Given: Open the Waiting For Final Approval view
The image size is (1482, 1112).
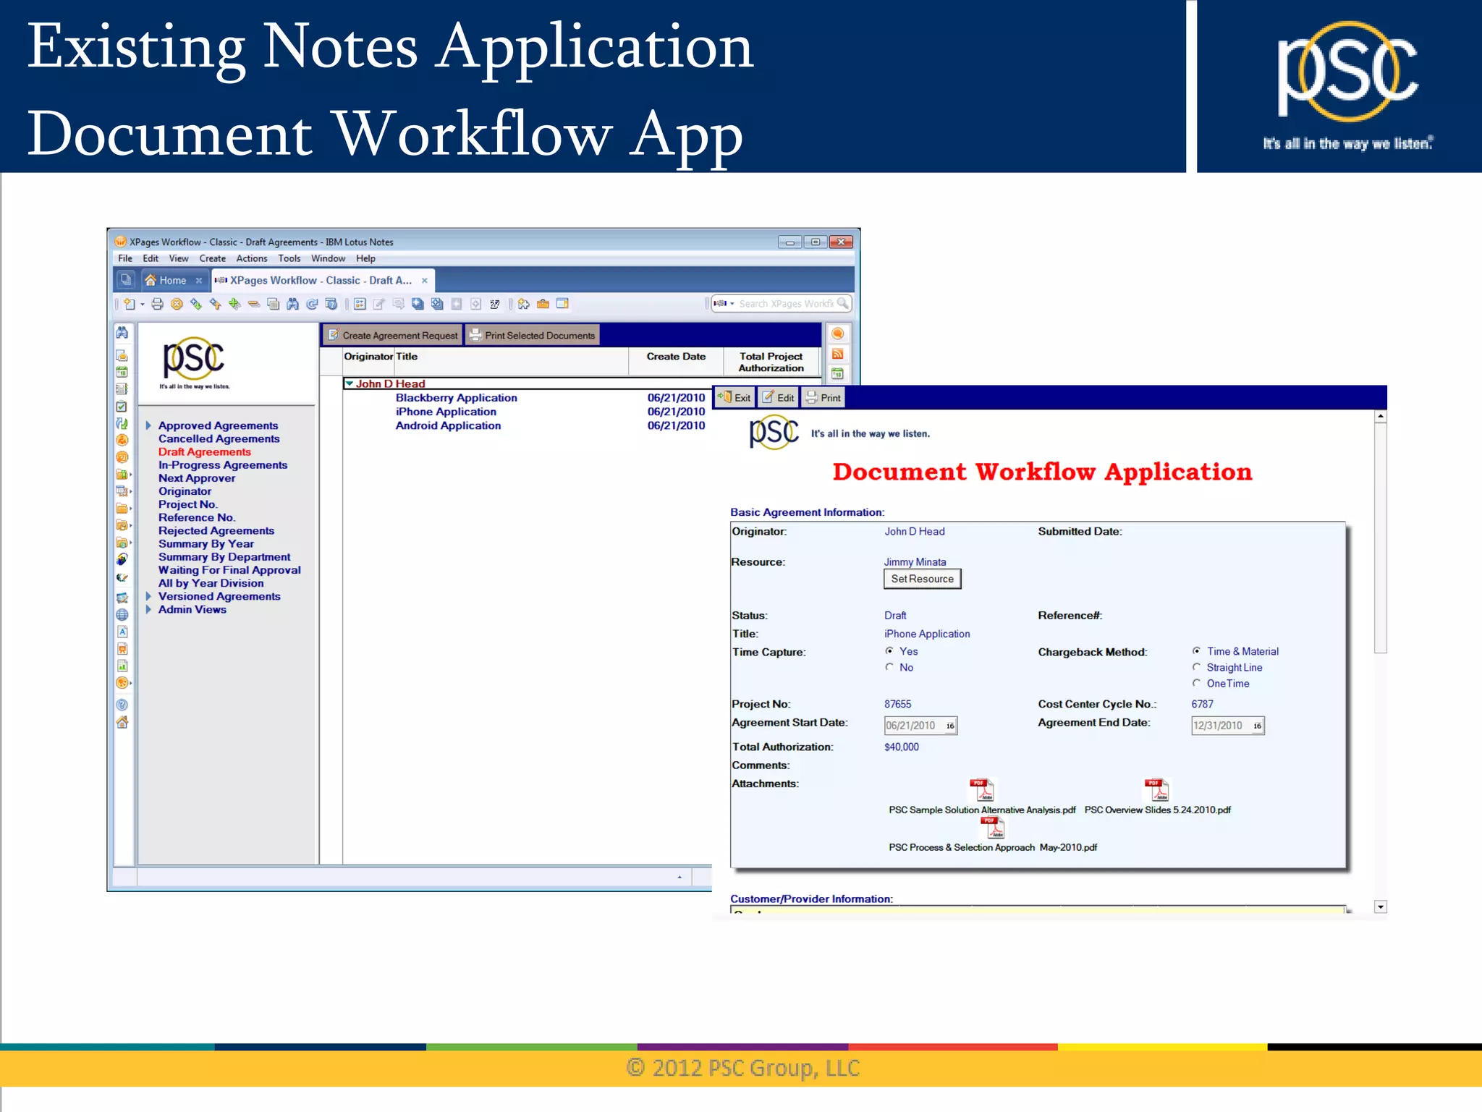Looking at the screenshot, I should click(x=229, y=569).
